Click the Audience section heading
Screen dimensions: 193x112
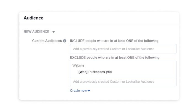33,18
